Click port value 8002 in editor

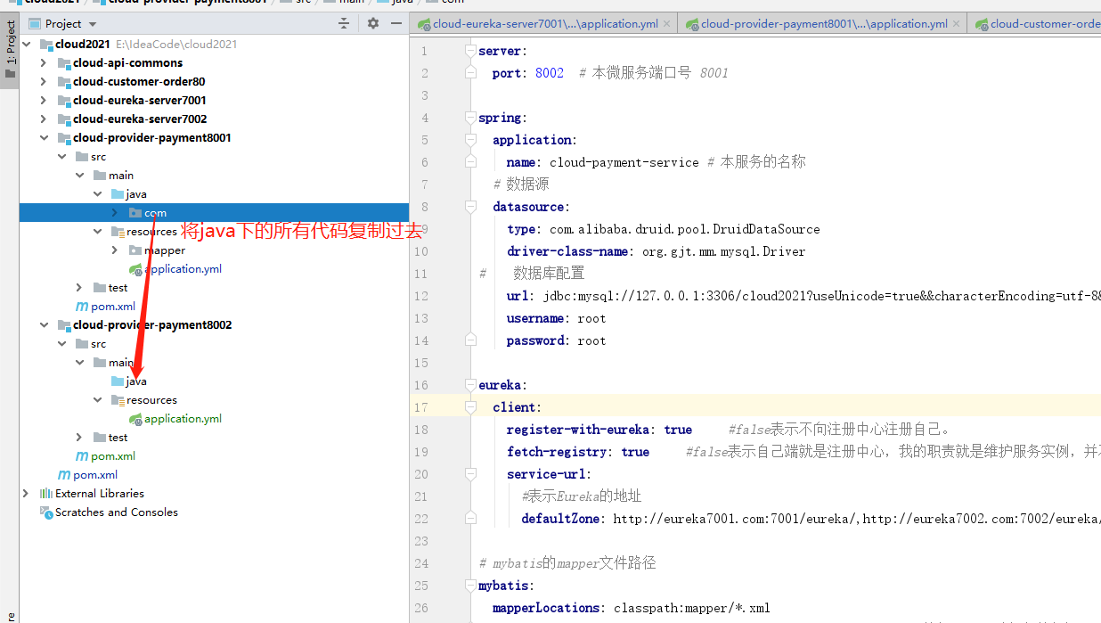(x=550, y=73)
